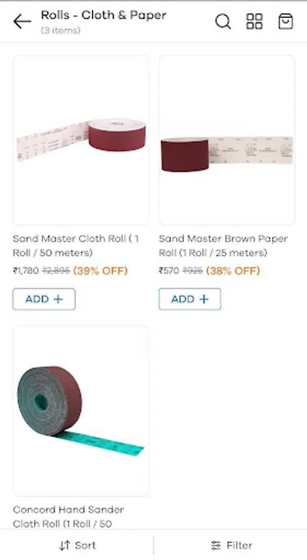Select the ₹1,780 price with 39% OFF
Viewport: 307px width, 560px height.
click(x=70, y=271)
